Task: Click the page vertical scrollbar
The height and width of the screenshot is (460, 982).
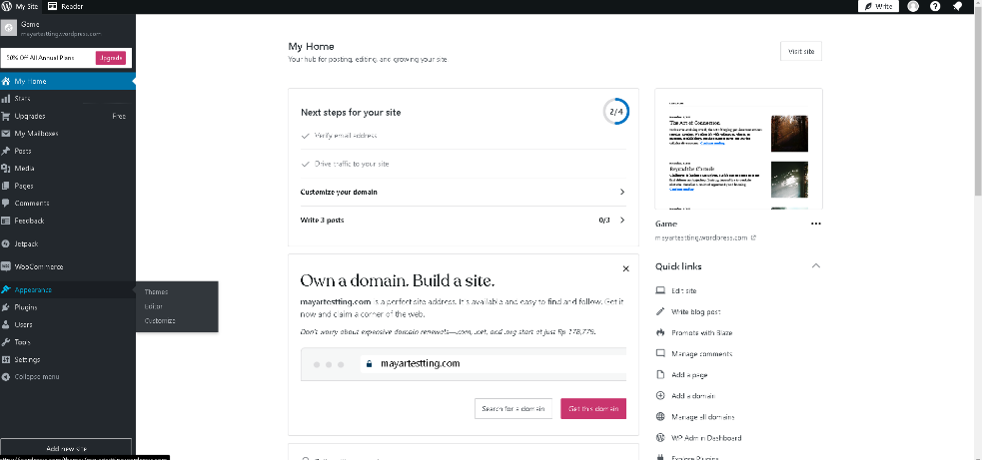Action: 977,100
